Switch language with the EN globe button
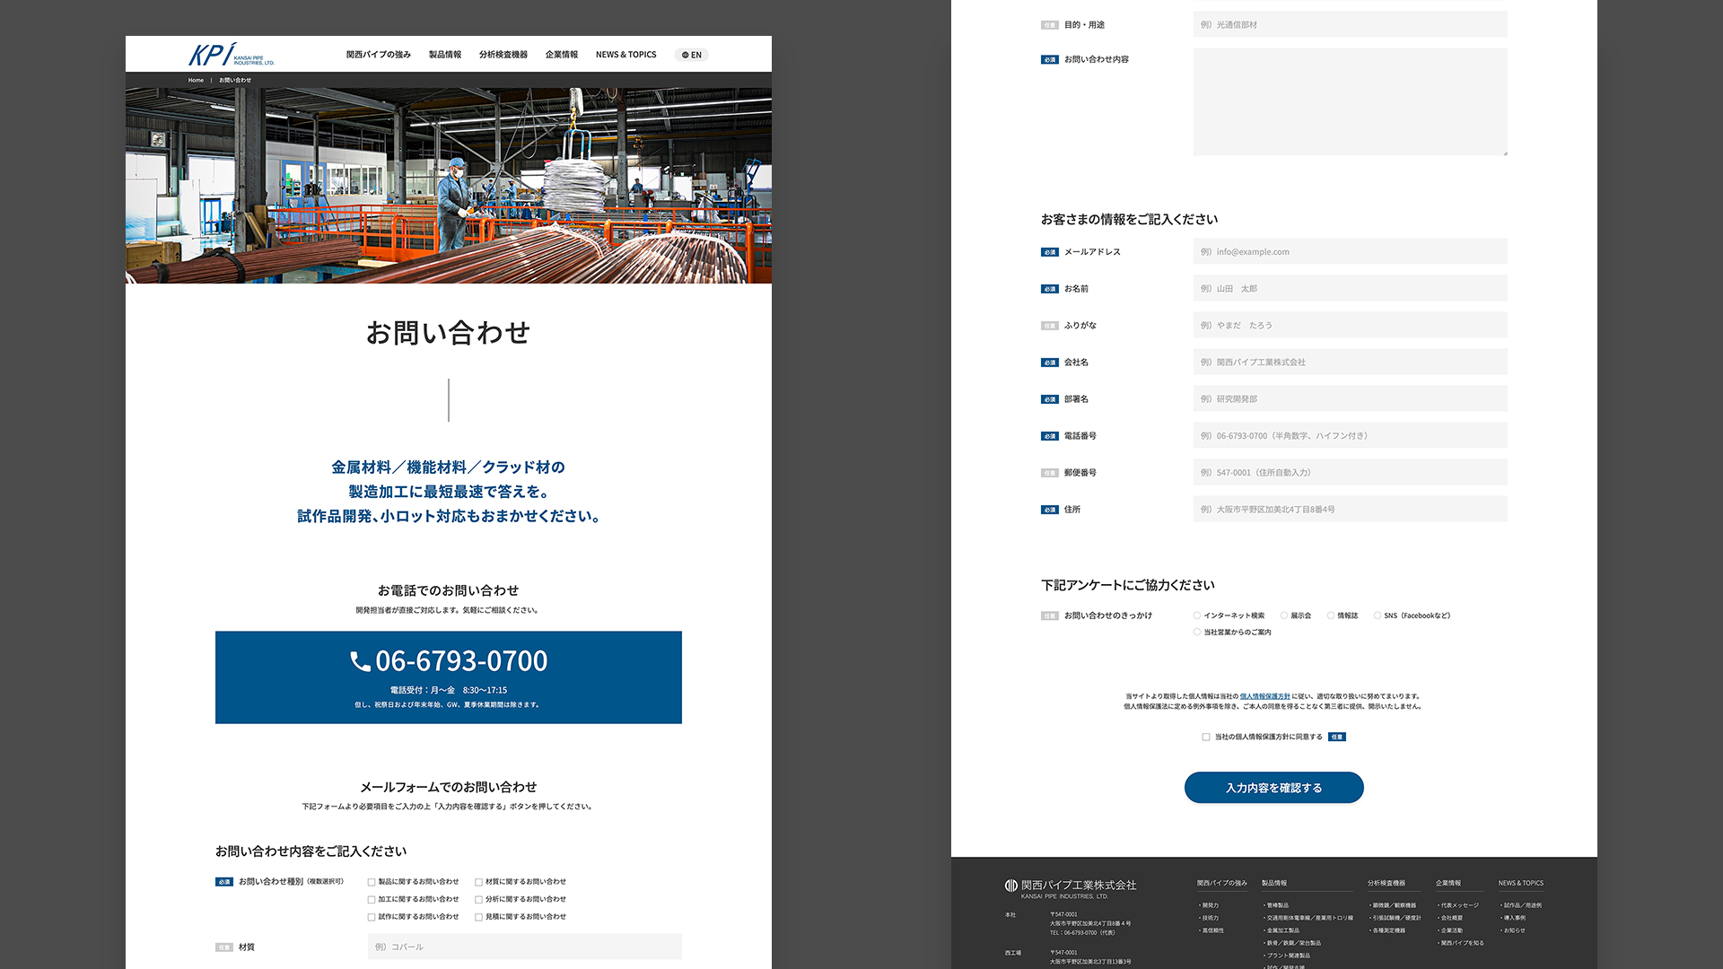This screenshot has height=969, width=1723. [691, 55]
